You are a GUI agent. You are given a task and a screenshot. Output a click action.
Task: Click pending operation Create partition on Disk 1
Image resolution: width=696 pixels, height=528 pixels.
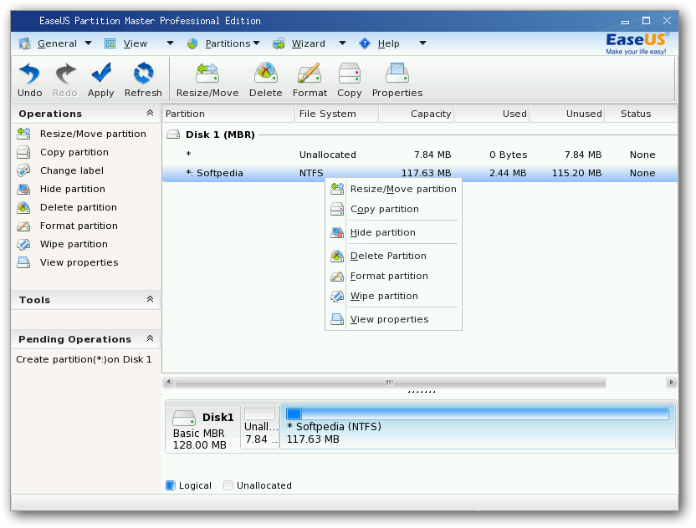(x=84, y=359)
